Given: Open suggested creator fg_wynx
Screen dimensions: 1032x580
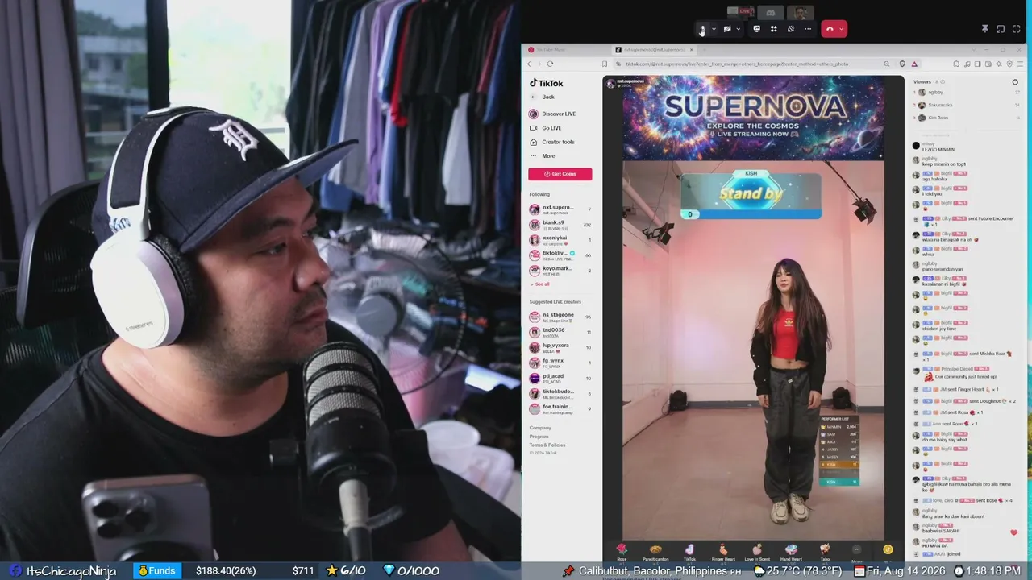Looking at the screenshot, I should pos(560,362).
